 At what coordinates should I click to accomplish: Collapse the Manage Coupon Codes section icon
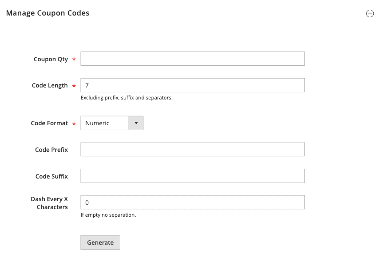pos(370,14)
